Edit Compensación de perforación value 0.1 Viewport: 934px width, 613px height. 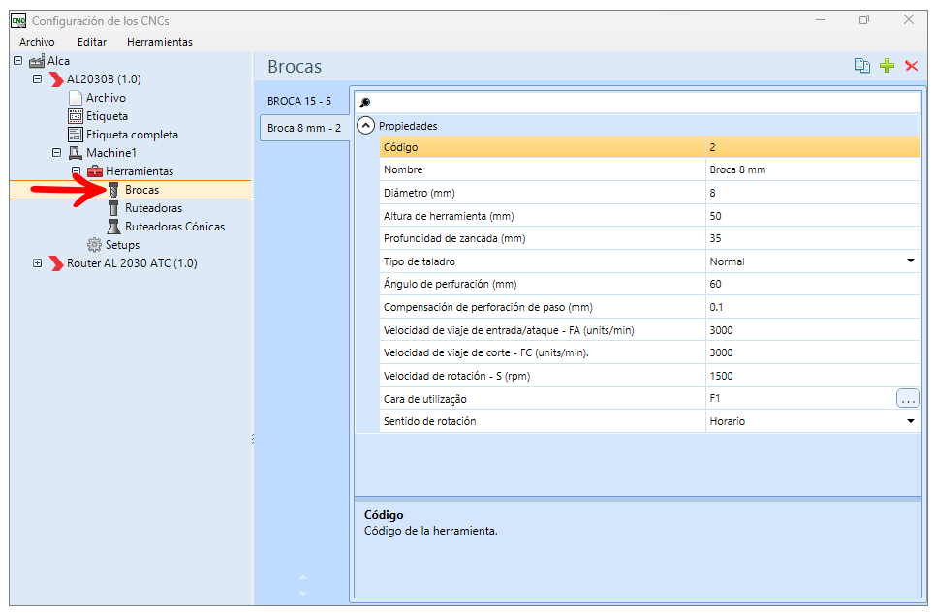[813, 307]
